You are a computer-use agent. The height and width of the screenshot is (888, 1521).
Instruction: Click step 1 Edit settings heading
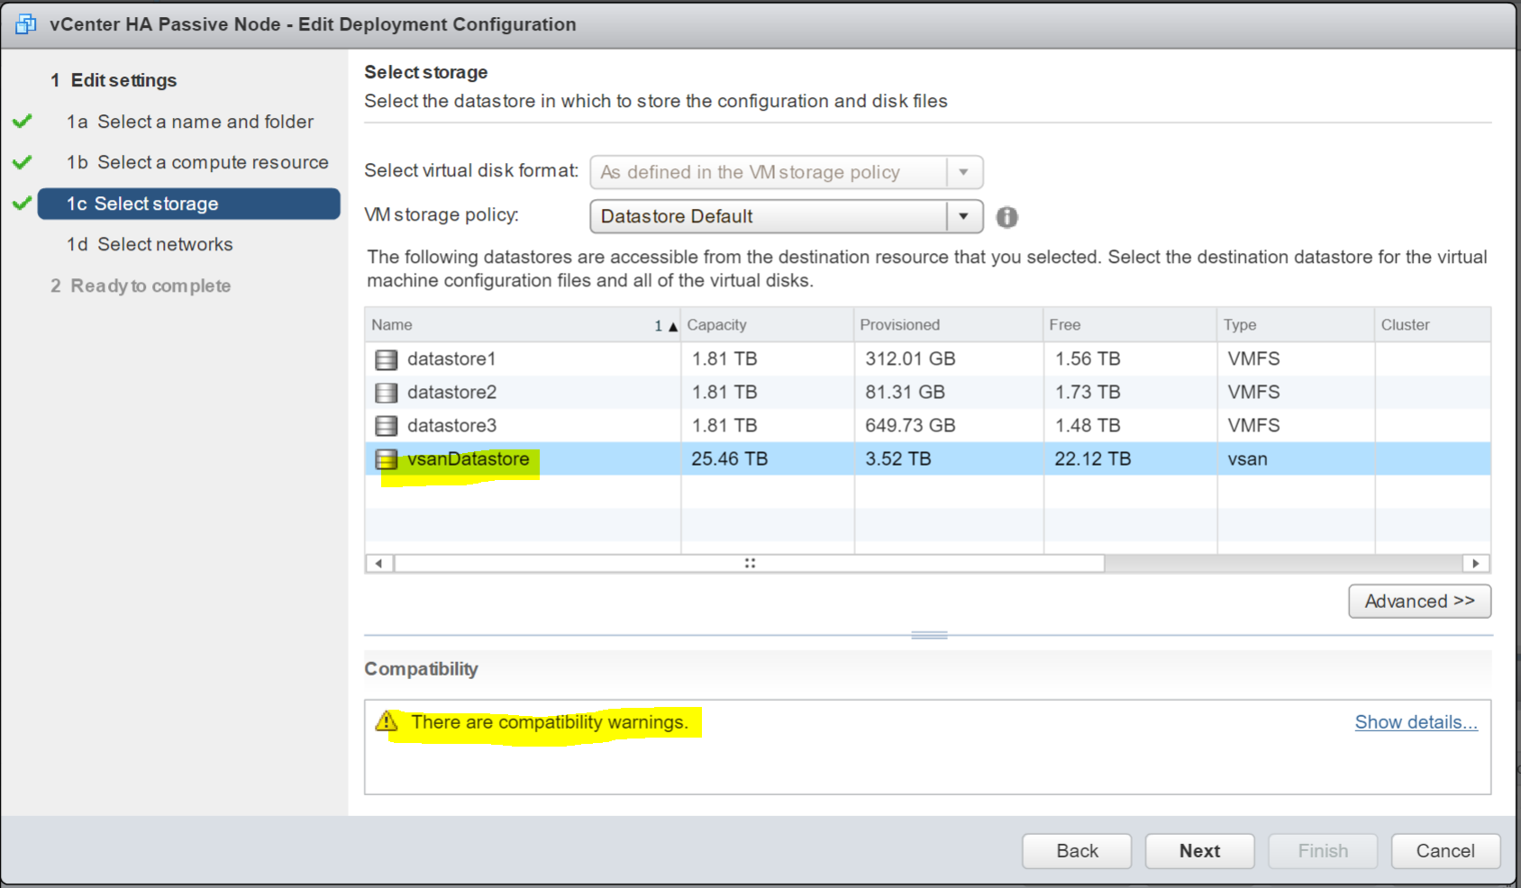[x=114, y=80]
